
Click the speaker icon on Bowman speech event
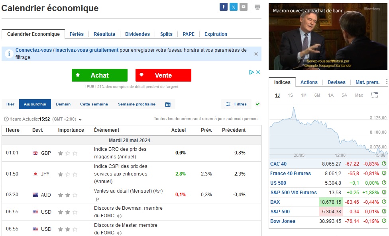(x=119, y=216)
